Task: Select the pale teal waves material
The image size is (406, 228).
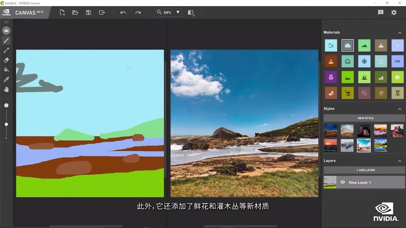Action: tap(381, 61)
